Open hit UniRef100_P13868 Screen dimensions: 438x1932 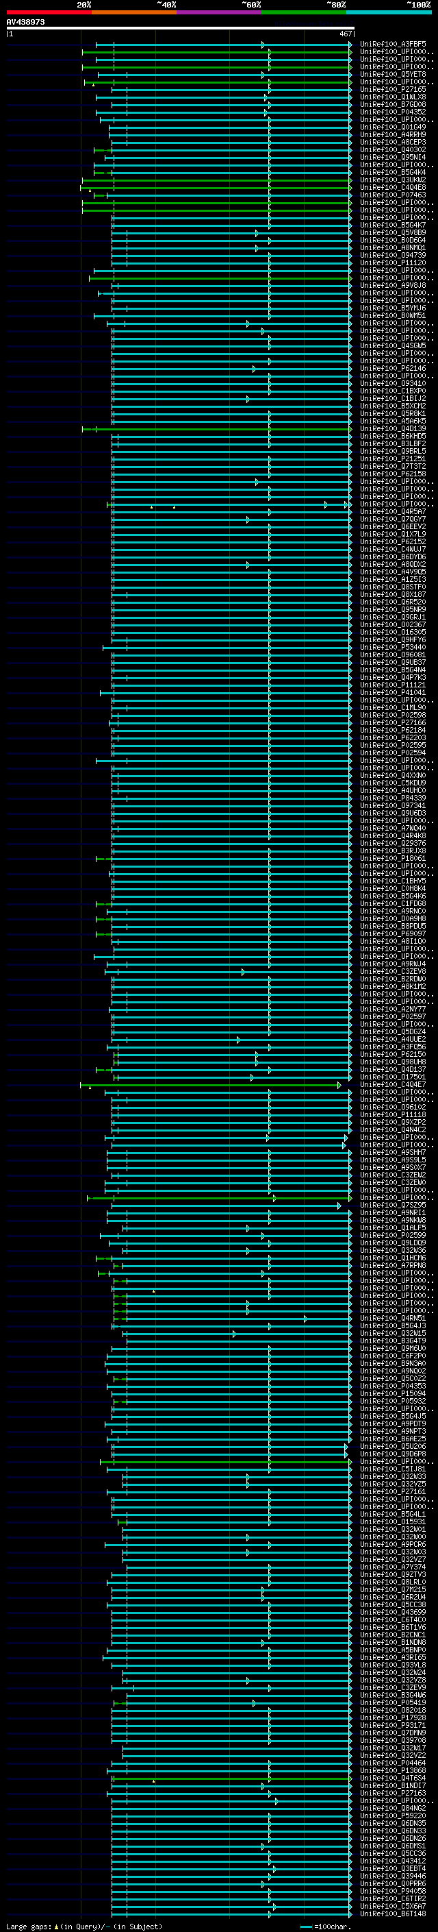click(393, 1771)
